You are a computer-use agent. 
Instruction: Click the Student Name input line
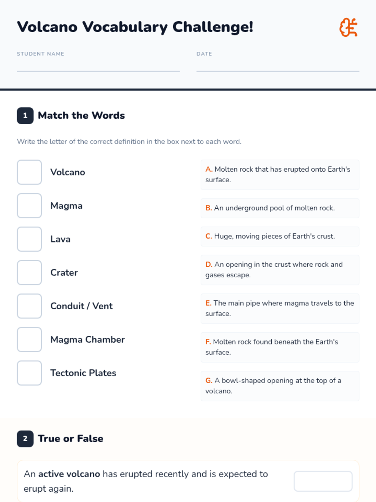[x=98, y=66]
